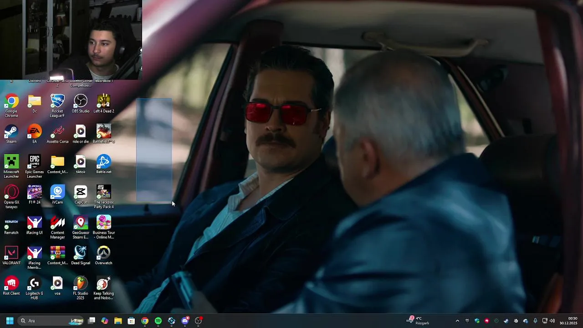Open the FL Studio 2025 shortcut
Viewport: 583px width, 328px height.
tap(81, 288)
